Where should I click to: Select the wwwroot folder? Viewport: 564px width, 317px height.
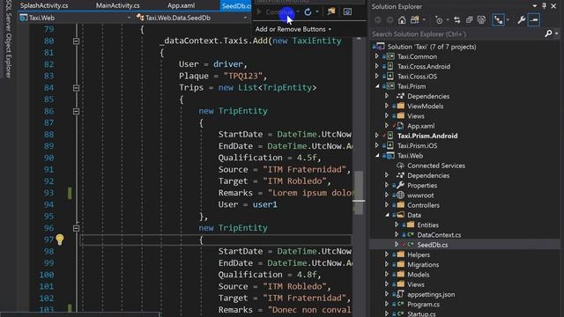click(x=420, y=195)
